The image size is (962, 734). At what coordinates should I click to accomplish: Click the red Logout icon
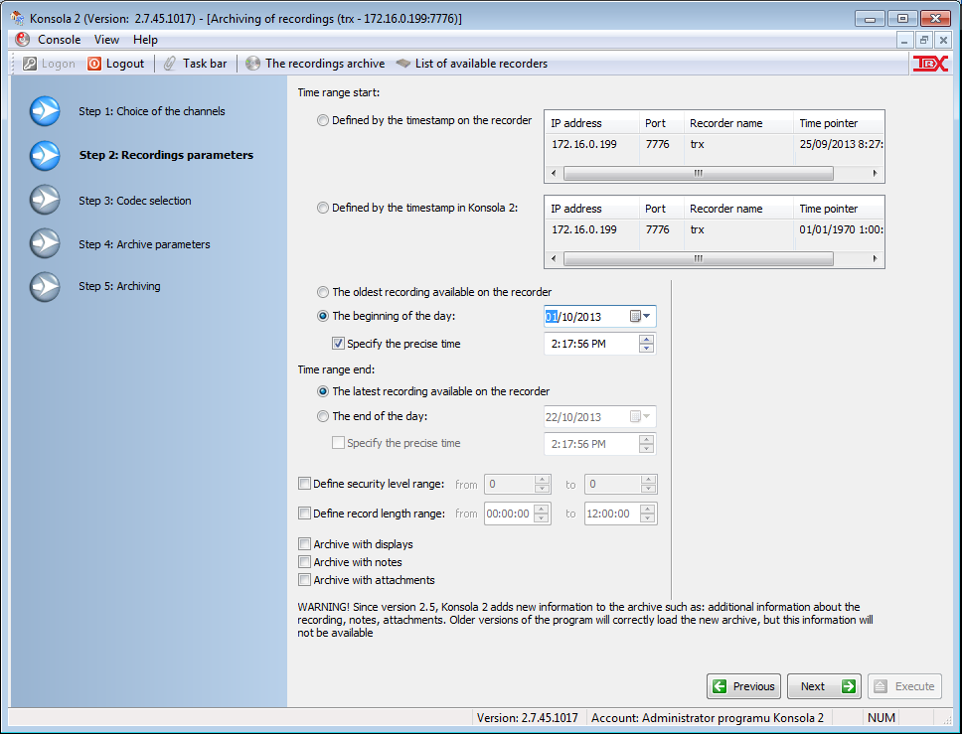pyautogui.click(x=93, y=64)
